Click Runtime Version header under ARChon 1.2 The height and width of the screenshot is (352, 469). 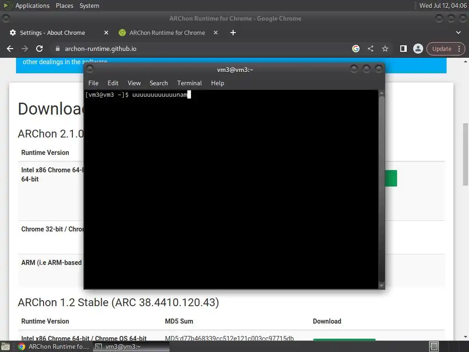45,321
